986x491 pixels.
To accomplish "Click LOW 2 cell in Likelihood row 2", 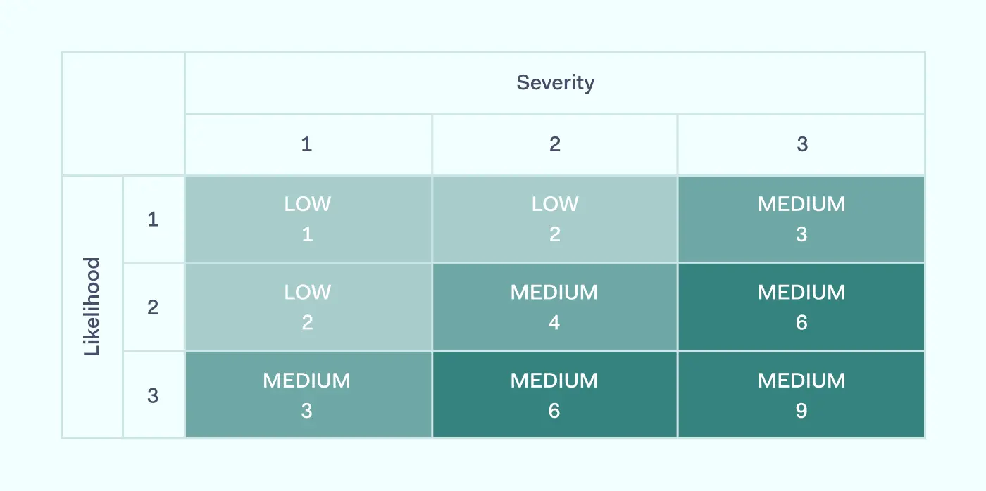I will coord(308,307).
